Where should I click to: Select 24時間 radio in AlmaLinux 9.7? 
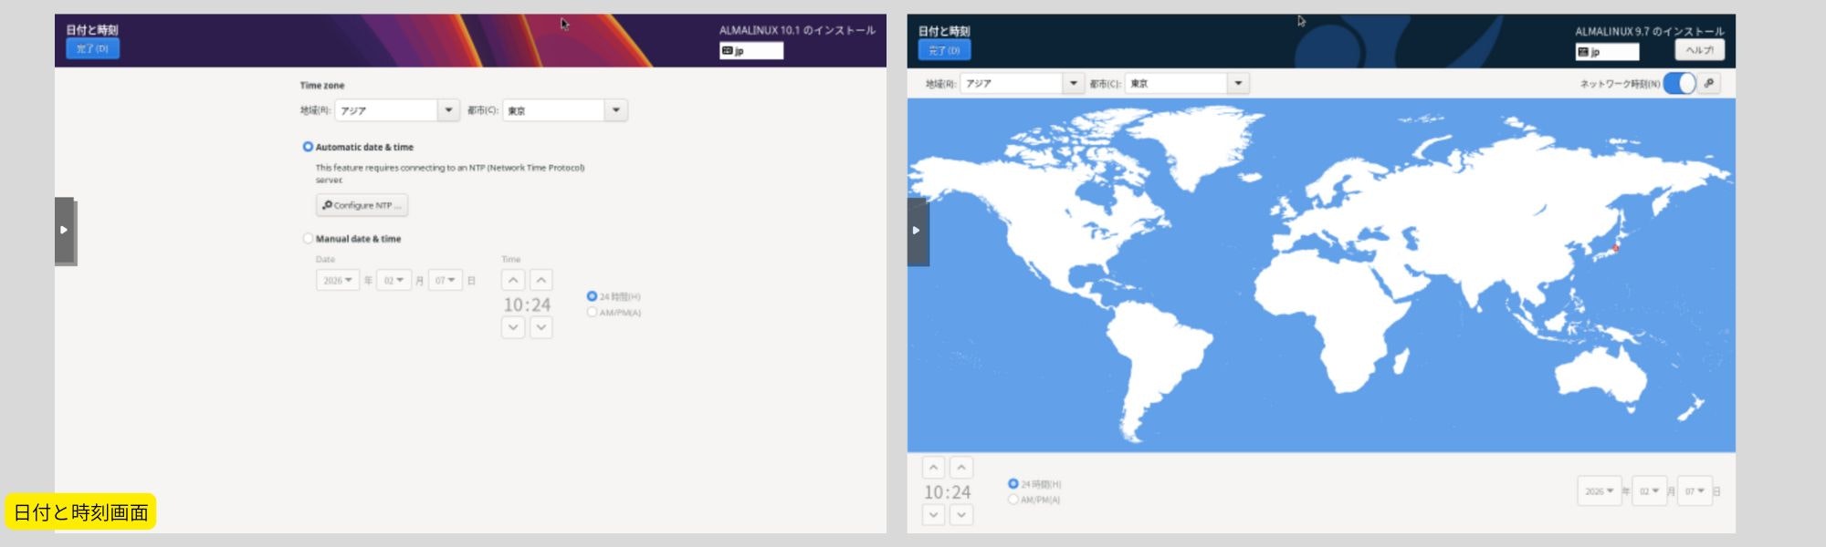pos(1013,483)
